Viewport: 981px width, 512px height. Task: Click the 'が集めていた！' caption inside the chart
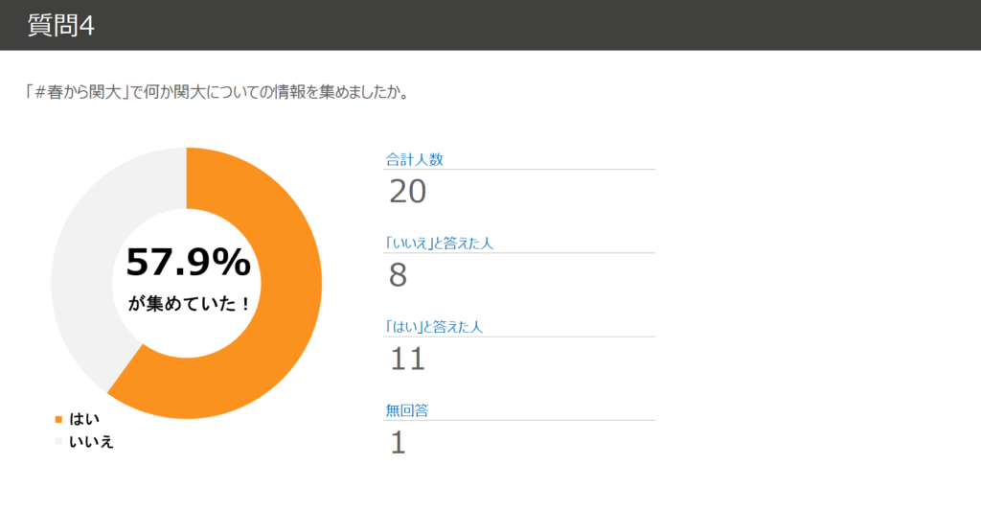[188, 304]
